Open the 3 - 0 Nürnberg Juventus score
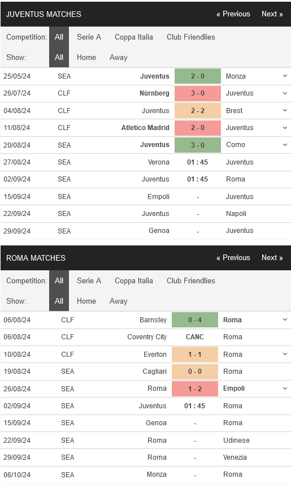The height and width of the screenshot is (488, 291). pyautogui.click(x=198, y=93)
